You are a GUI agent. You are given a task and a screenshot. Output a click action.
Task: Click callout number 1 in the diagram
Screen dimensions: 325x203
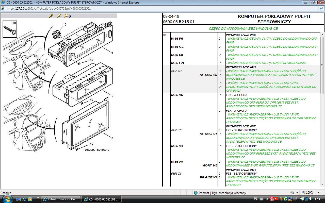(112, 53)
